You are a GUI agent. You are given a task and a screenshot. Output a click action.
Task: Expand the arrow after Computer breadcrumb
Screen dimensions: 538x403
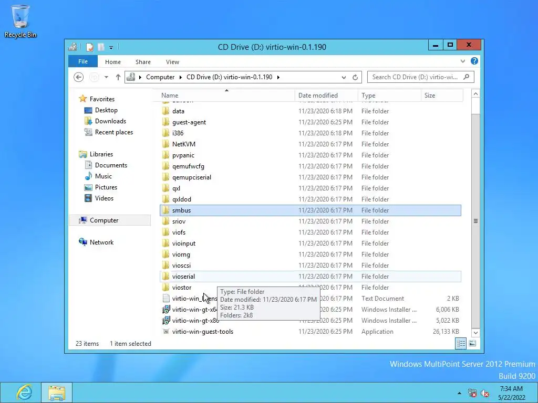pos(181,77)
